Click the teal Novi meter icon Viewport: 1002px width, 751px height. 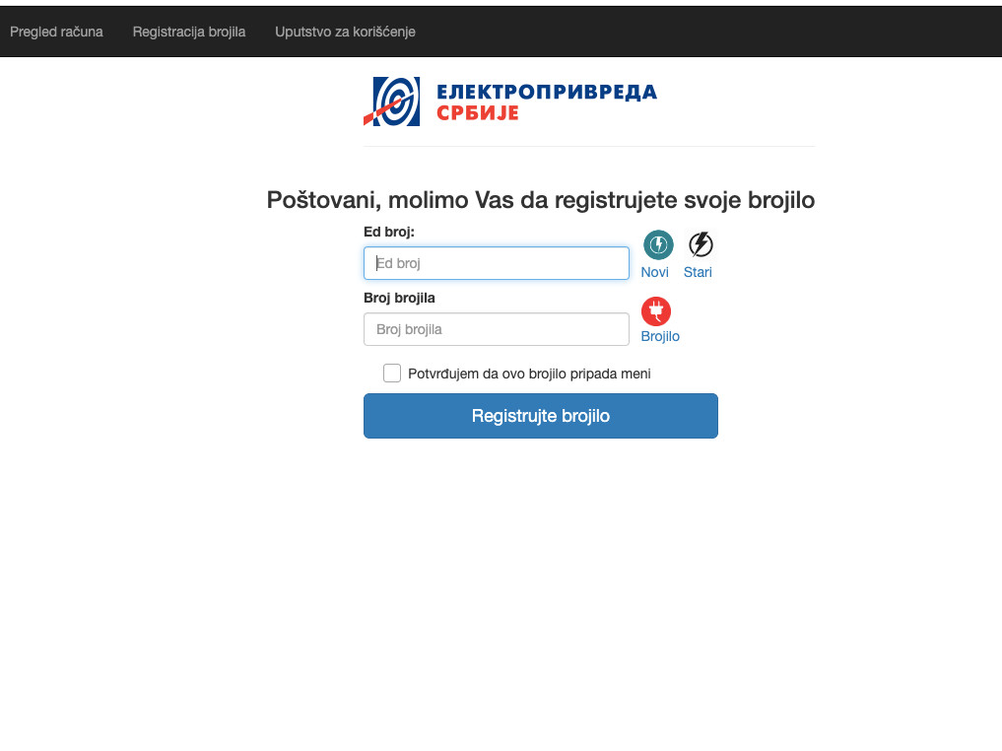pyautogui.click(x=658, y=244)
